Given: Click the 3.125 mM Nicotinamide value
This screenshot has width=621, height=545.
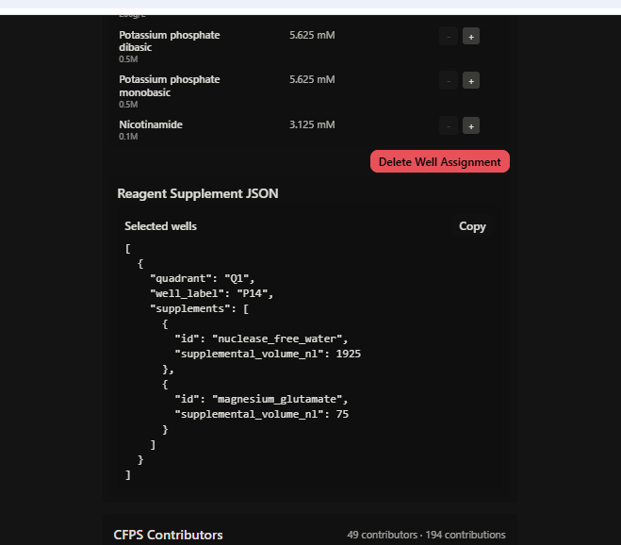Looking at the screenshot, I should (x=312, y=124).
